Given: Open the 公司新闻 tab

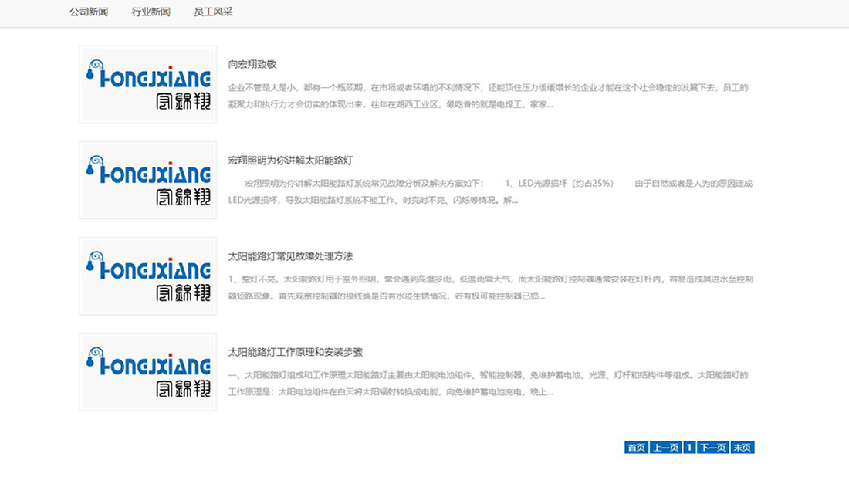Looking at the screenshot, I should coord(89,12).
